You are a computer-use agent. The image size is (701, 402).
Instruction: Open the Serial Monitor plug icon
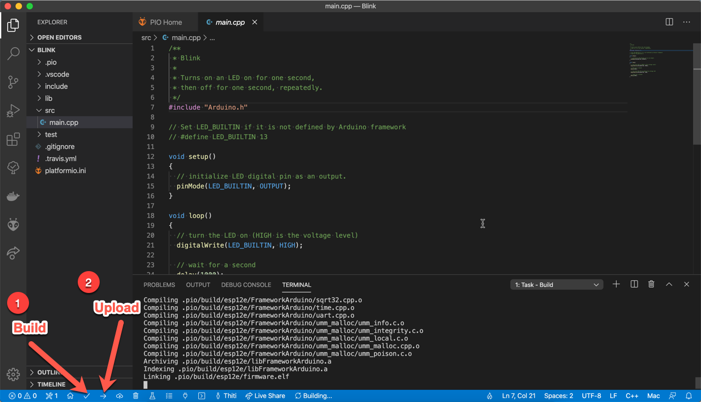click(x=185, y=395)
